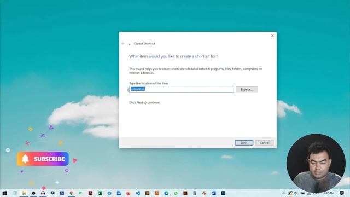Image resolution: width=350 pixels, height=197 pixels.
Task: Open the taskbar clock
Action: [329, 193]
